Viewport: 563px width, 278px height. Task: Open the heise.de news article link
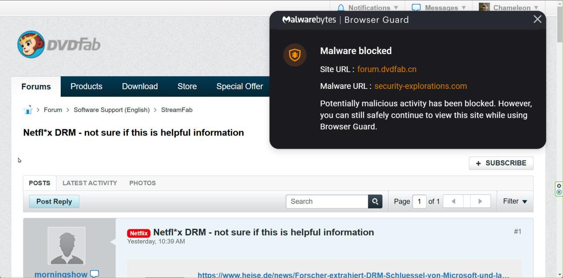(x=353, y=275)
